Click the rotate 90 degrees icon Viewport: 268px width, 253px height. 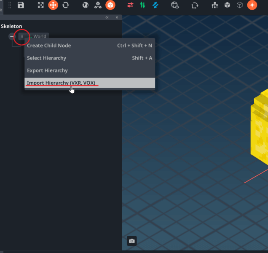[195, 5]
